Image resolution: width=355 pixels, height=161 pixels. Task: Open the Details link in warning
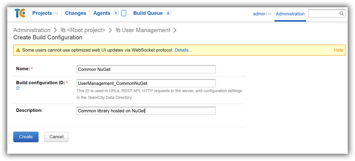[183, 50]
